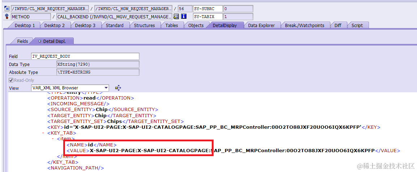Screen dimensions: 417x172
Task: Open the Structures tab
Action: pos(145,26)
